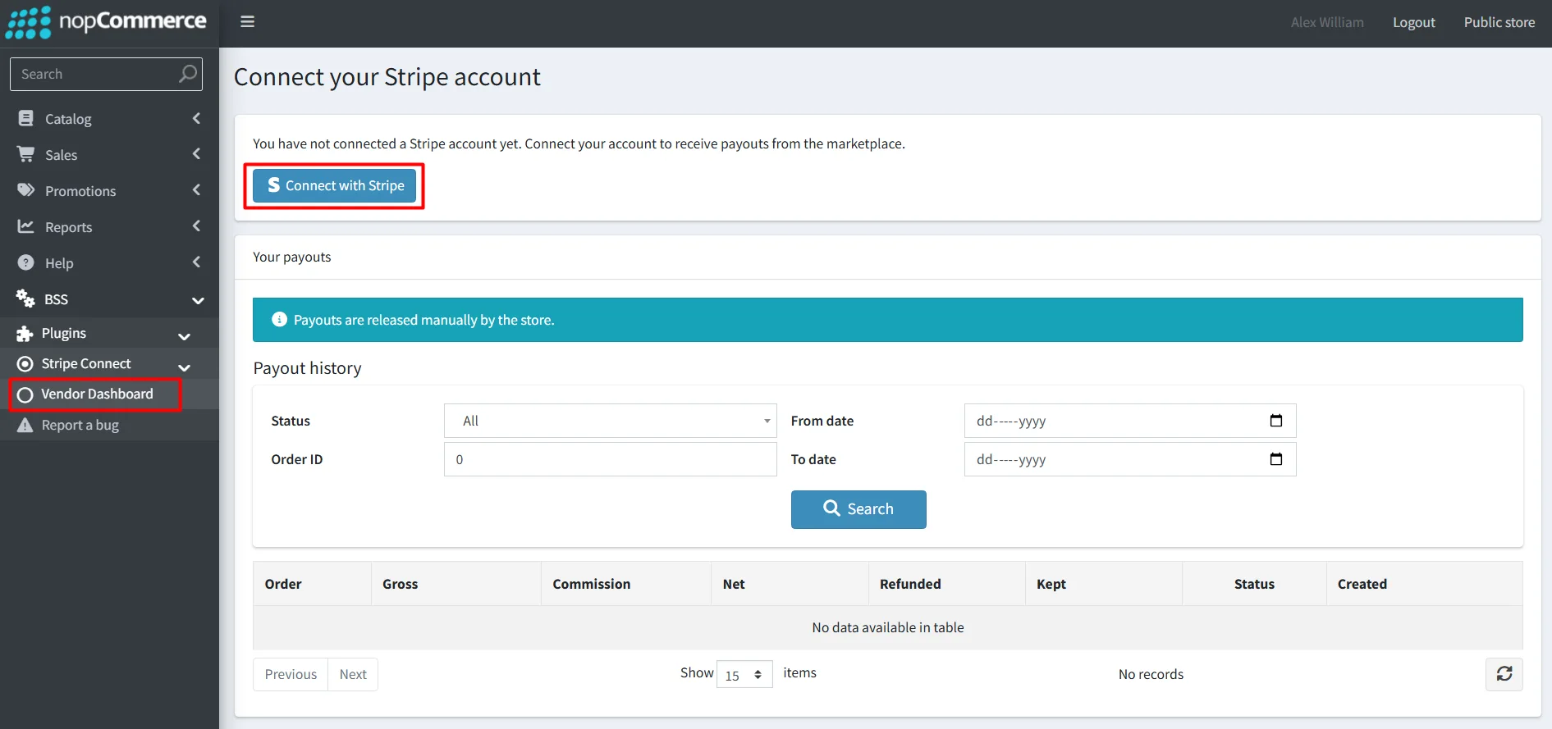Click the BSS gears icon

pos(25,298)
